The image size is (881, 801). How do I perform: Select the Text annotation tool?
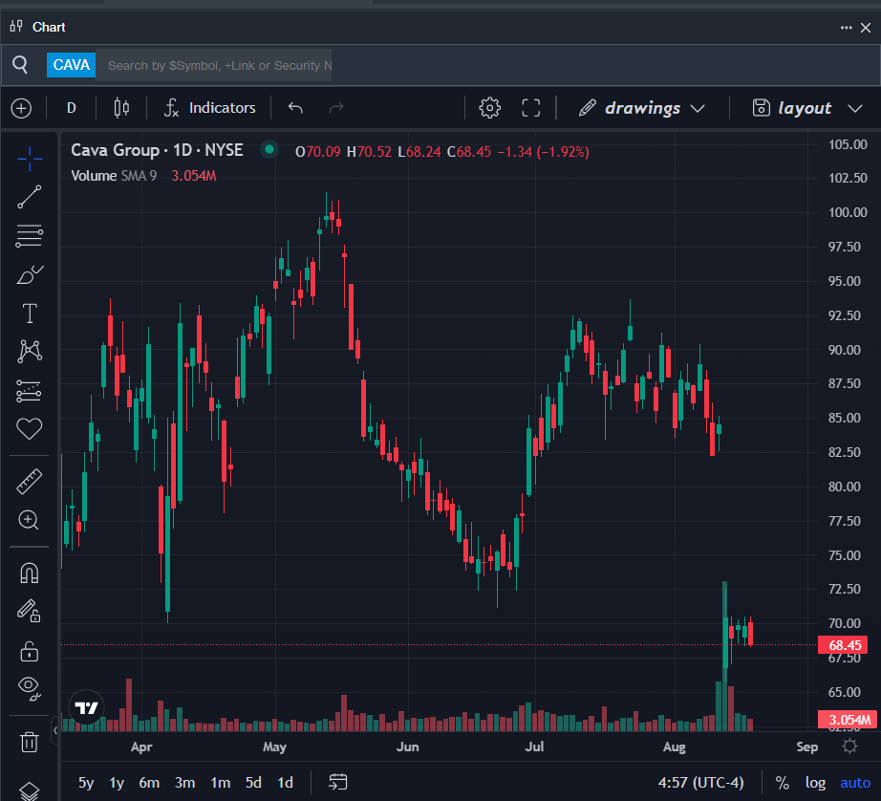30,314
